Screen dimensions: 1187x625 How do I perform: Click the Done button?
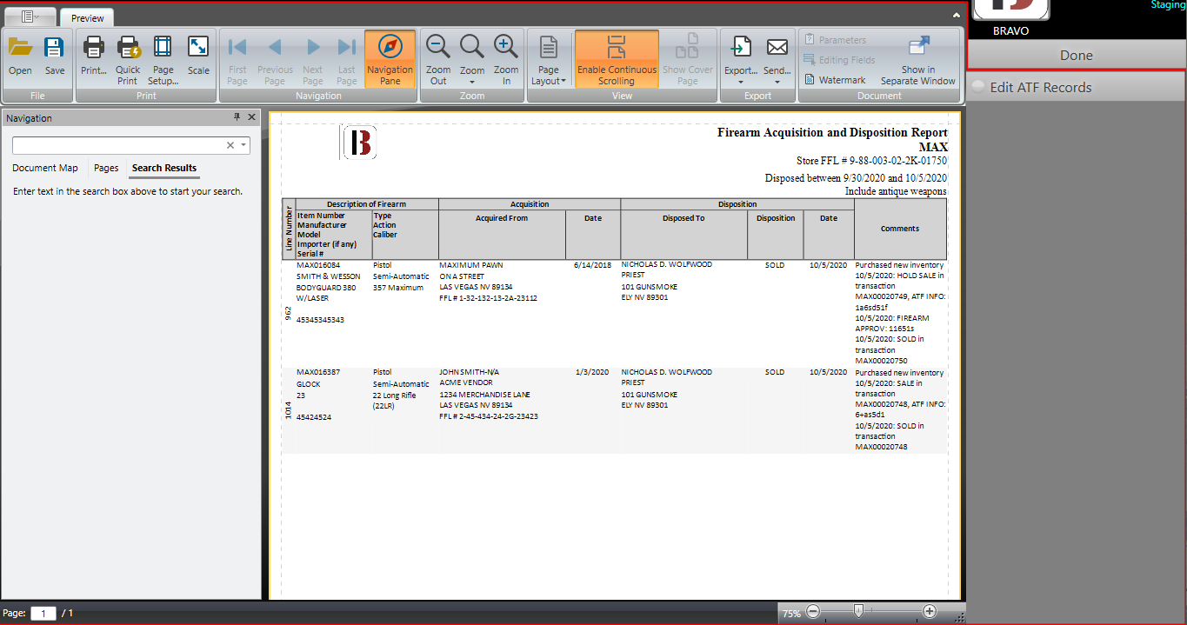tap(1076, 55)
